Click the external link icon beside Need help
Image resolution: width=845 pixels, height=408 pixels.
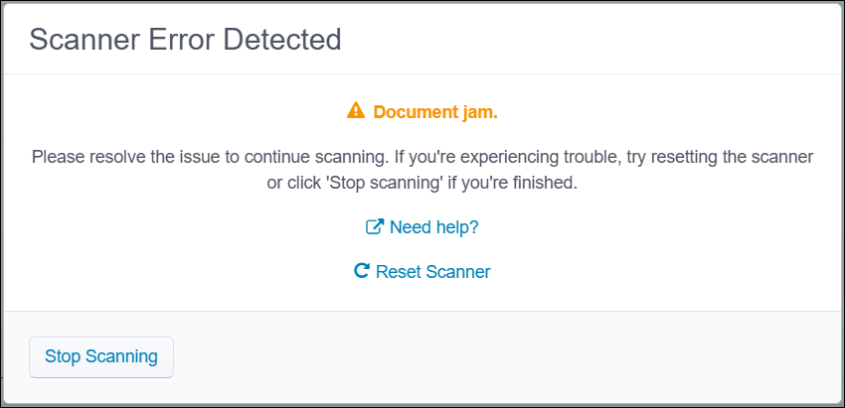tap(375, 227)
